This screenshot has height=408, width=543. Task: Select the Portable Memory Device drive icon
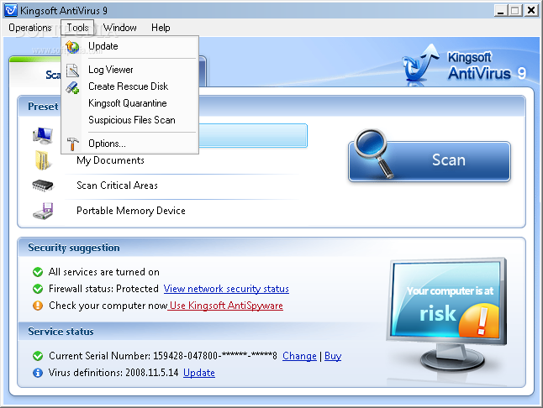pyautogui.click(x=43, y=211)
